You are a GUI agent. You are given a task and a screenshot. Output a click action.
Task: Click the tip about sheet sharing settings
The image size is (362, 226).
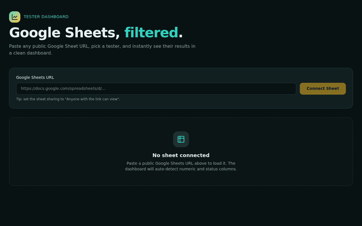point(68,99)
